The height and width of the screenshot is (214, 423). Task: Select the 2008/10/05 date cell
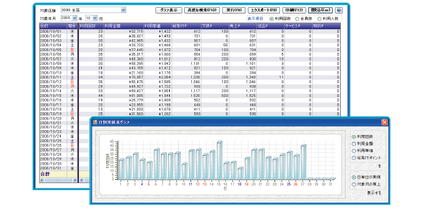pyautogui.click(x=54, y=50)
